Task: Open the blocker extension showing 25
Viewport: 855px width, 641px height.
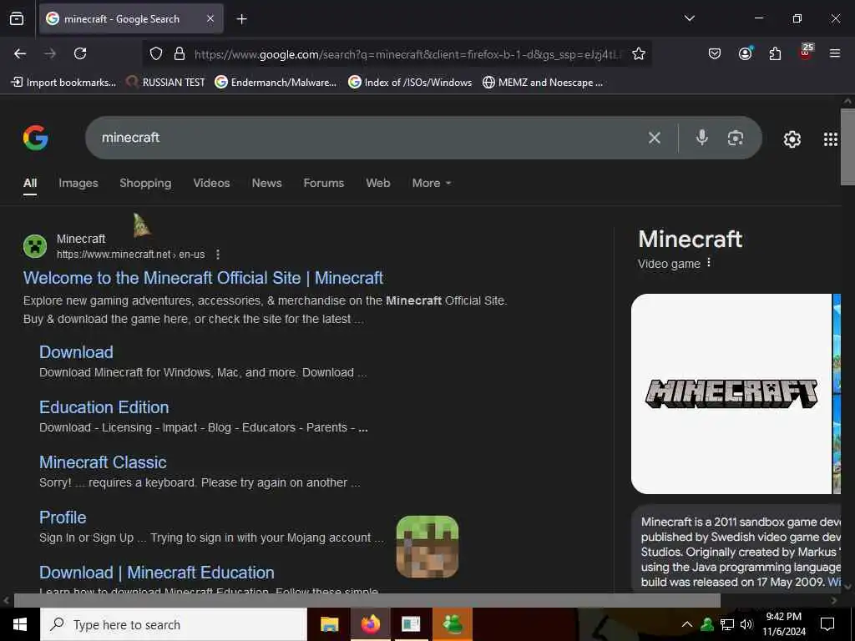Action: 806,53
